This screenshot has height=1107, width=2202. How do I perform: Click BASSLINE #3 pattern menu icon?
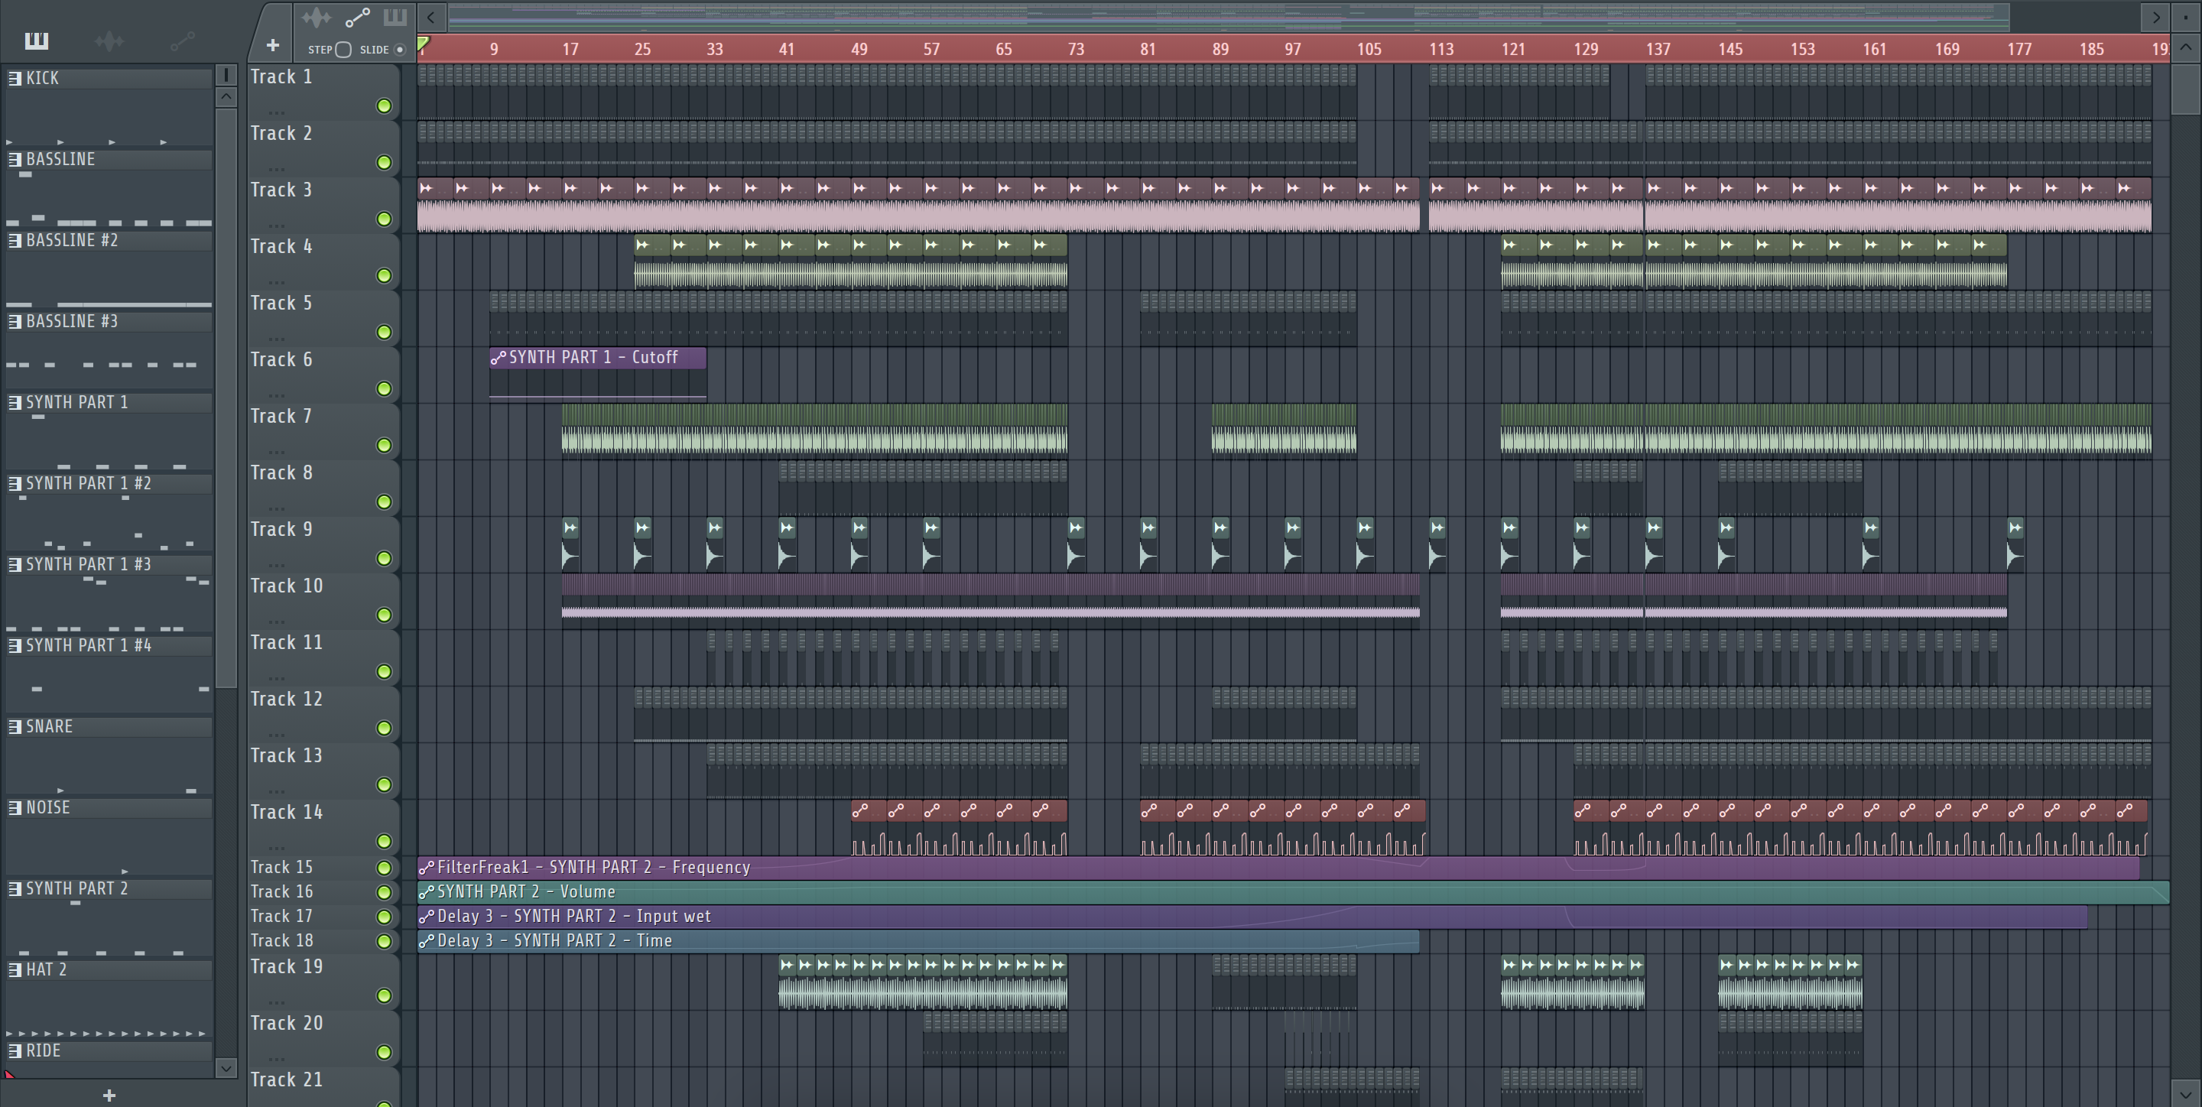pyautogui.click(x=15, y=321)
